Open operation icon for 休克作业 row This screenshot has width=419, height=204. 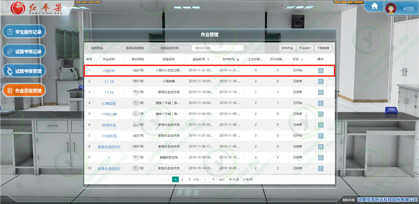(x=321, y=124)
